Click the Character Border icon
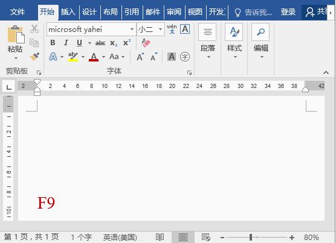Viewport: 336px width, 243px height. (185, 29)
